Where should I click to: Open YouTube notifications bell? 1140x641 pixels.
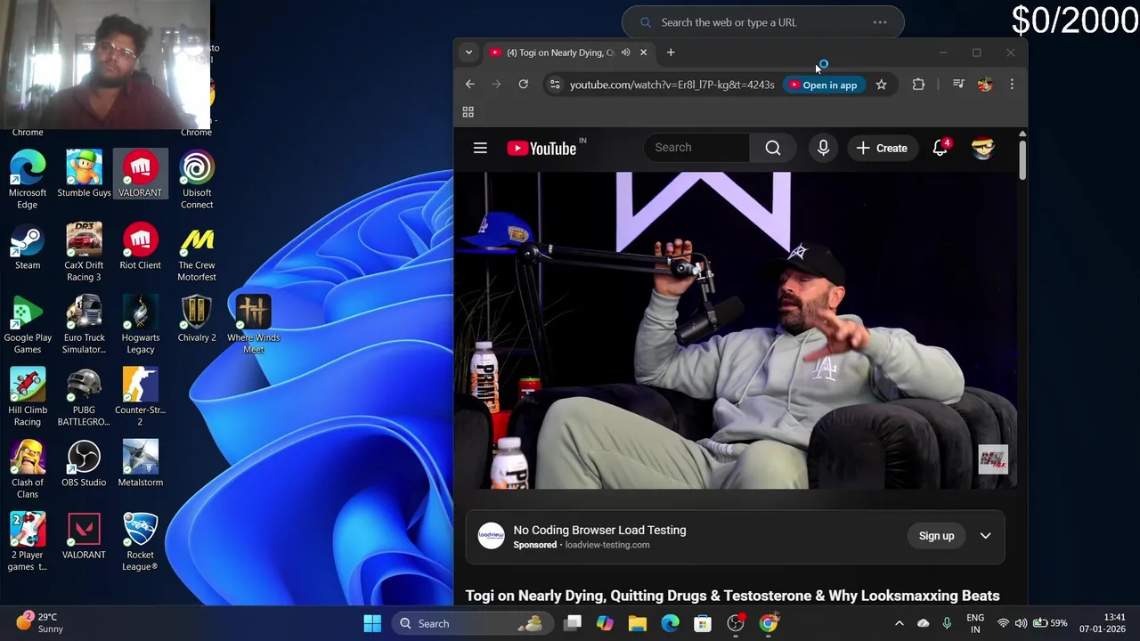[940, 148]
